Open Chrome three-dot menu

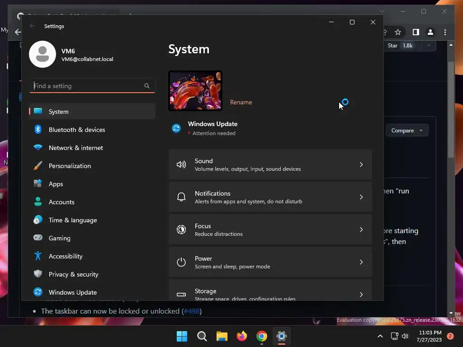coord(445,32)
